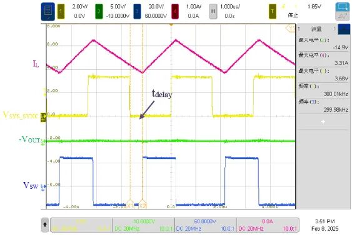Click the channel 3 blue ground marker
The image size is (352, 235).
(x=43, y=187)
